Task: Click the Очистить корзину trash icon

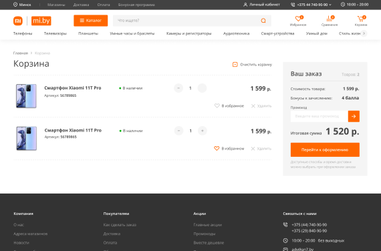Action: pos(235,65)
